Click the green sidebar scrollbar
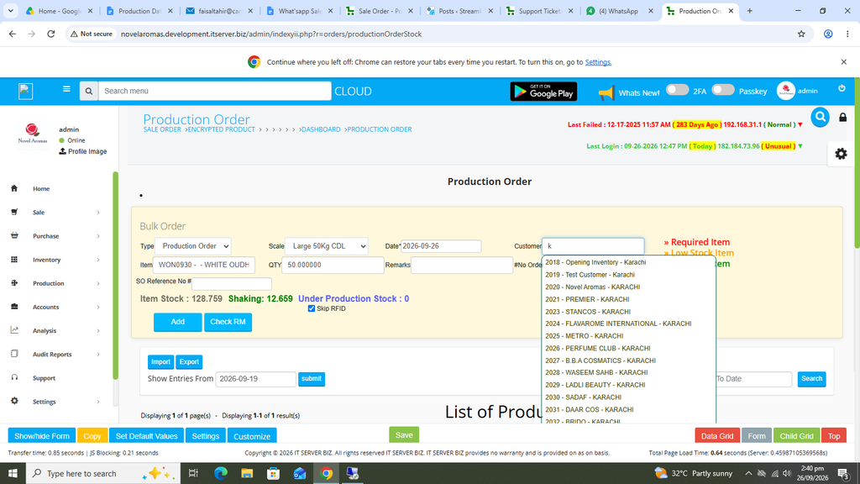Image resolution: width=860 pixels, height=484 pixels. tap(115, 276)
